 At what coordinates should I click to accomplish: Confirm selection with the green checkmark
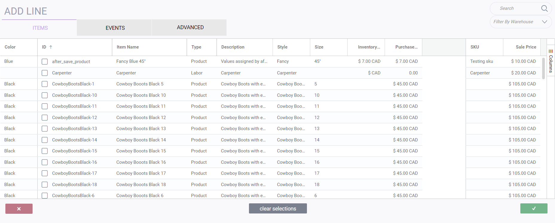534,208
